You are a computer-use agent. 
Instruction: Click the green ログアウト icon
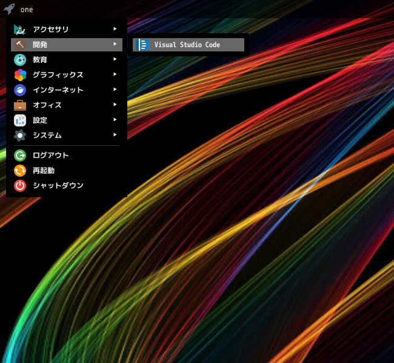(20, 155)
